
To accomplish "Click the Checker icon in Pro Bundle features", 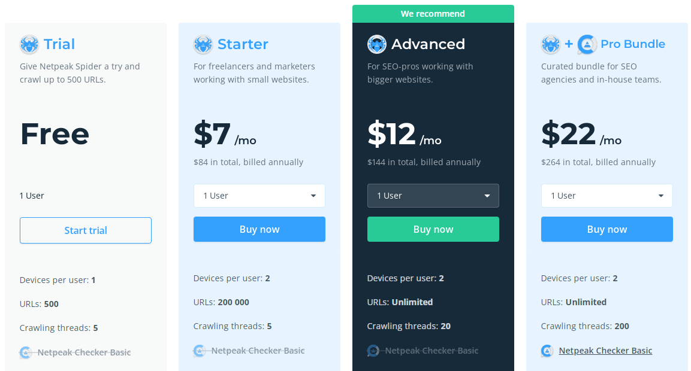I will pos(547,351).
